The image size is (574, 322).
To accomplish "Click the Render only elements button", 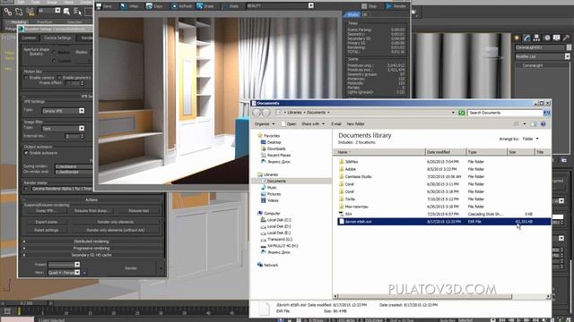I will [x=116, y=222].
